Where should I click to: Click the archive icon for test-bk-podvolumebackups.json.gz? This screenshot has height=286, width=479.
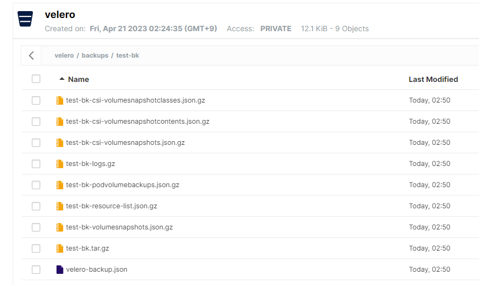(x=59, y=185)
